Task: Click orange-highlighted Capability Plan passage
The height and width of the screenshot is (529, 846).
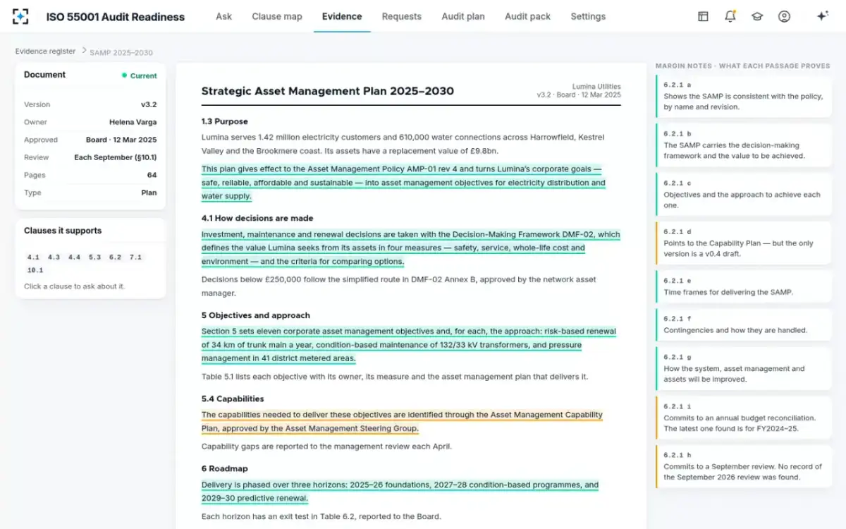Action: tap(402, 422)
